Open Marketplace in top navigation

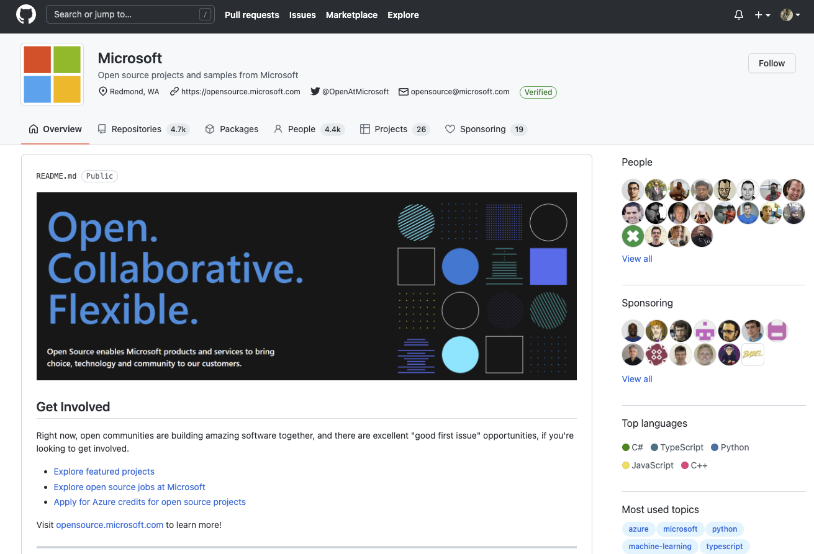click(351, 15)
